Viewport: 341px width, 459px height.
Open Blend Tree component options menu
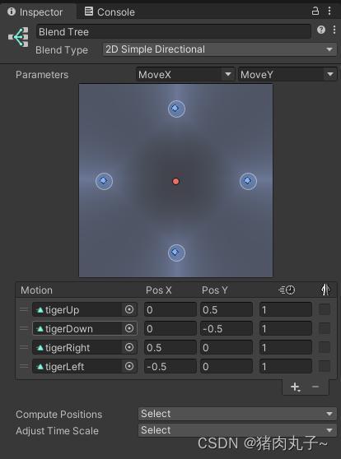point(334,30)
